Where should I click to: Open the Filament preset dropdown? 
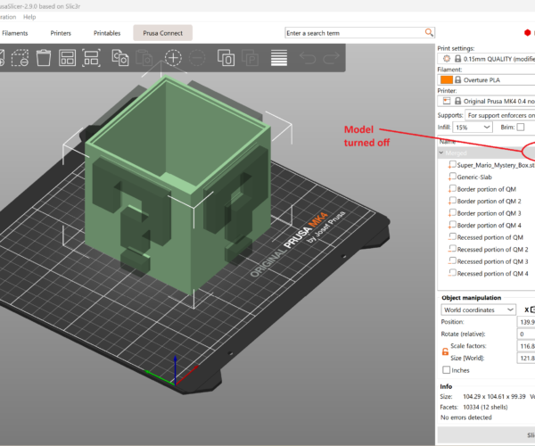coord(487,80)
